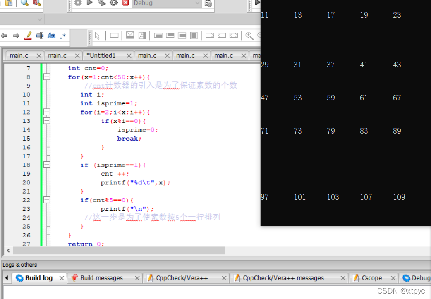This screenshot has width=431, height=299.
Task: Open the select target dialog icon
Action: [x=208, y=3]
